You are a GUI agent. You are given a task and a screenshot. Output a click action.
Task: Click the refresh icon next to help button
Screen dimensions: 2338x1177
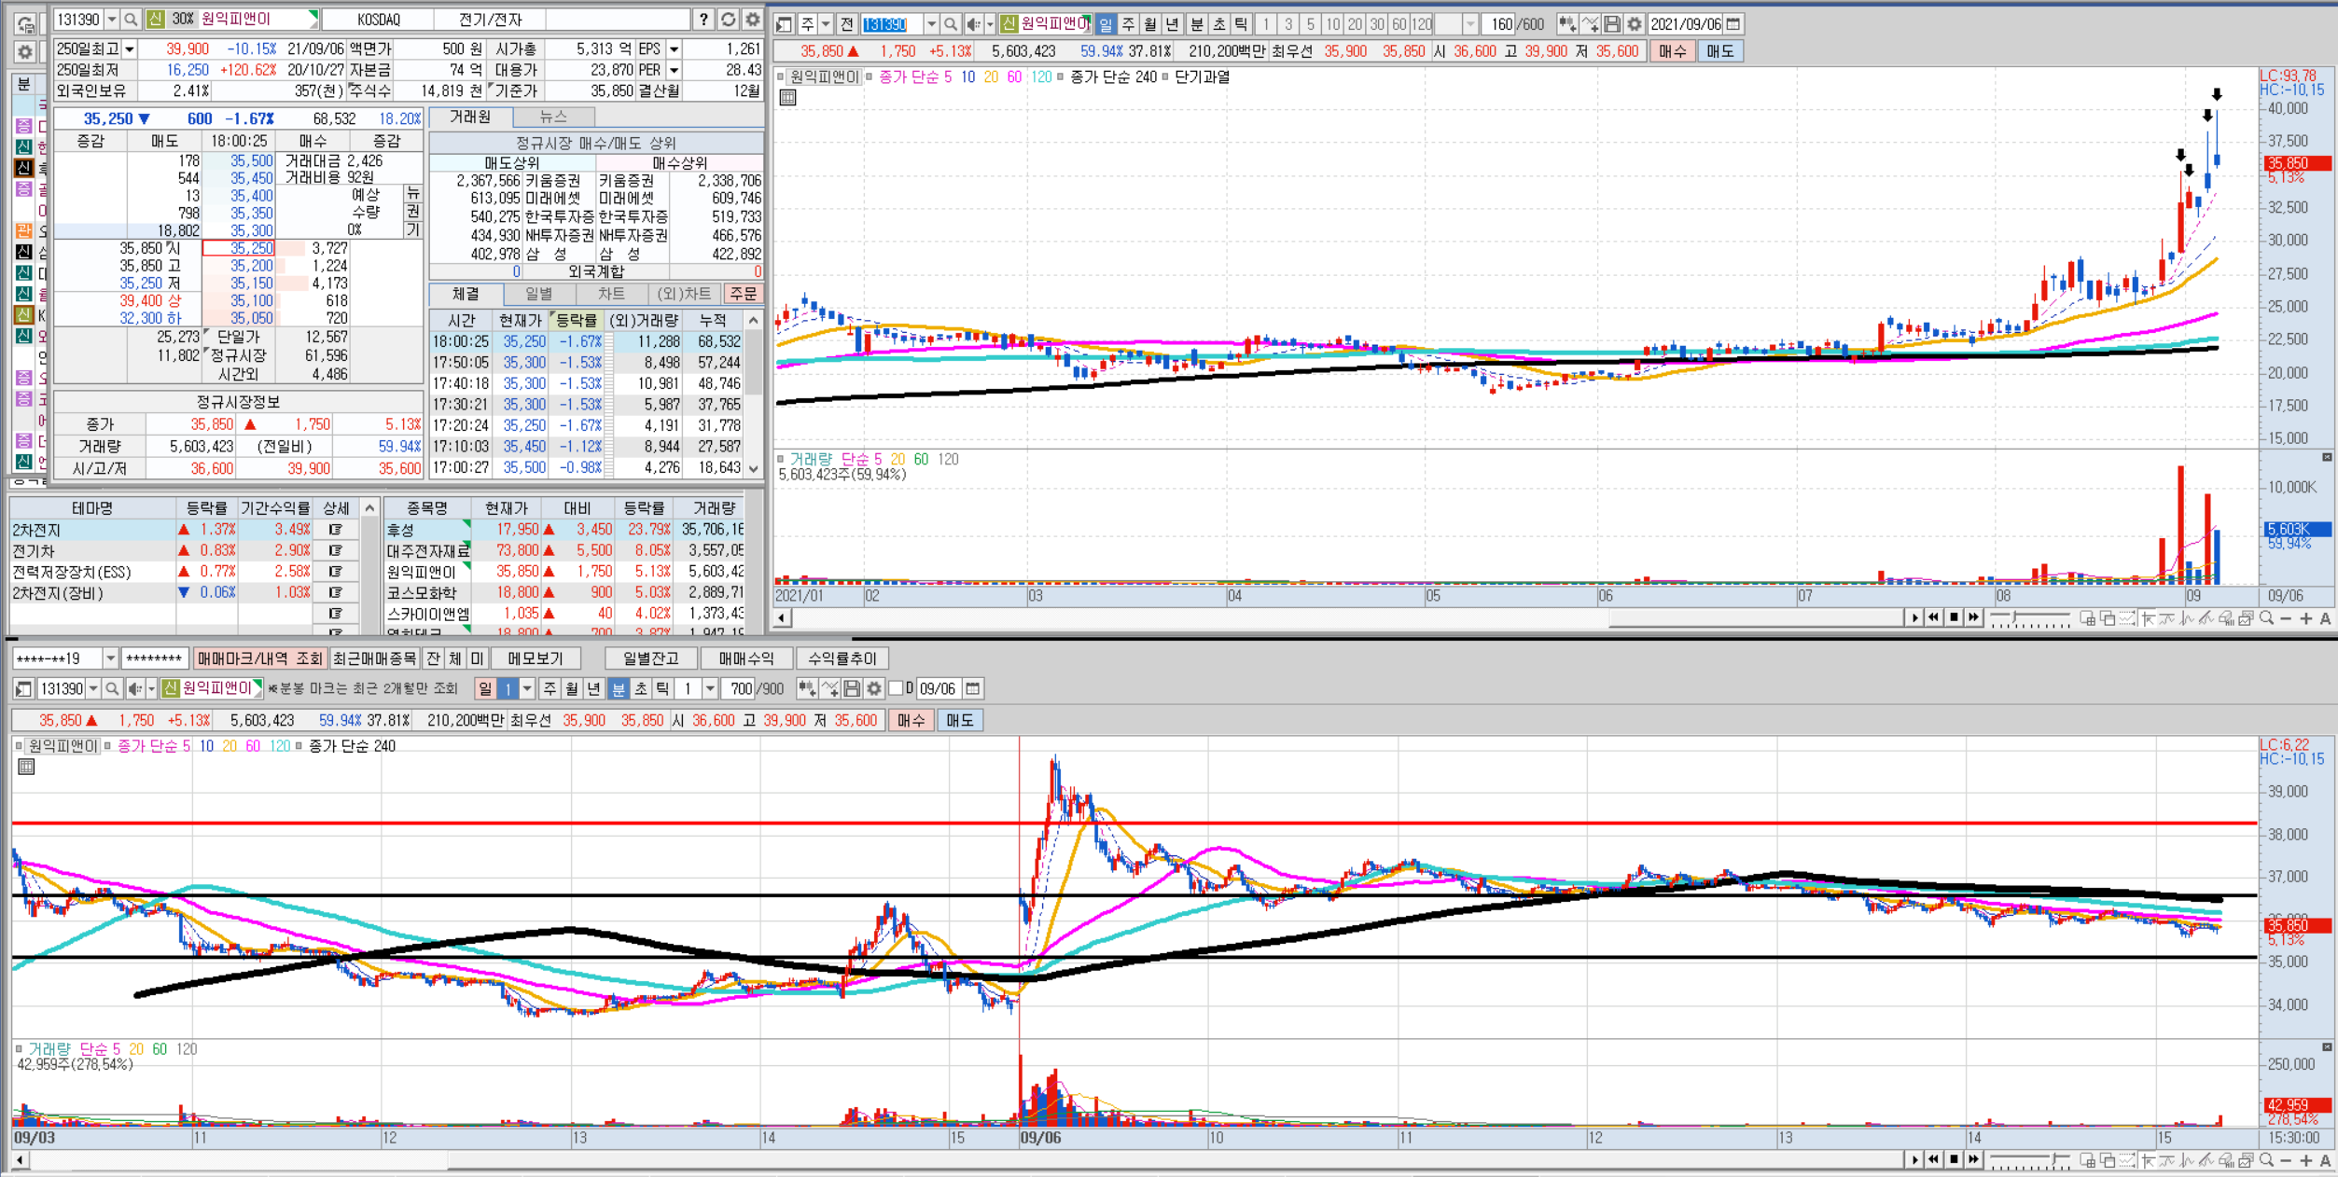tap(728, 20)
